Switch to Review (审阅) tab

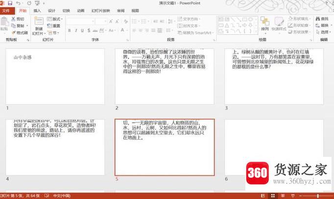(x=120, y=11)
